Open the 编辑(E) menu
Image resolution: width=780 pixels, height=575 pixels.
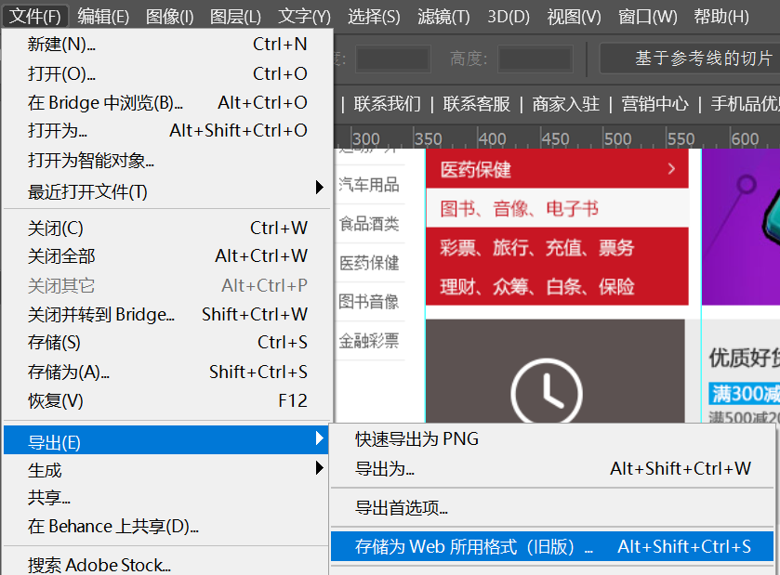click(103, 17)
